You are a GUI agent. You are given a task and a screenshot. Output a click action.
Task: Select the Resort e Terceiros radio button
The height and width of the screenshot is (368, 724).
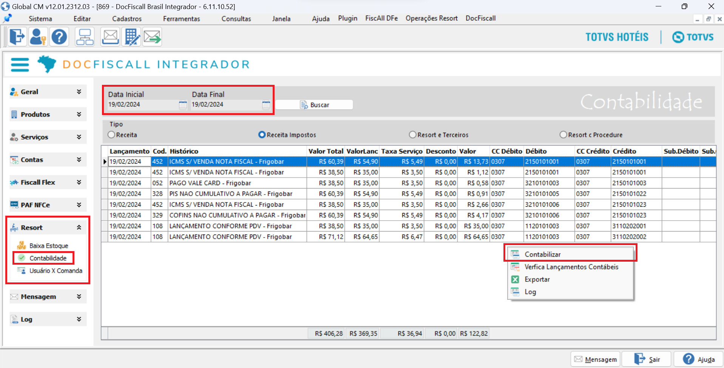413,135
